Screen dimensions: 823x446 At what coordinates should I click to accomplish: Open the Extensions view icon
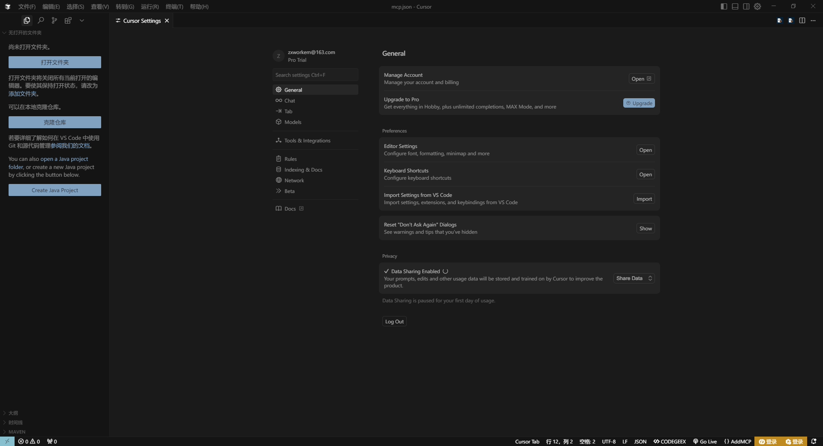[68, 20]
